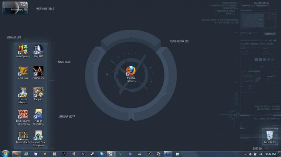The height and width of the screenshot is (157, 281).
Task: Launch Play RIFT shortcut
Action: (x=38, y=49)
